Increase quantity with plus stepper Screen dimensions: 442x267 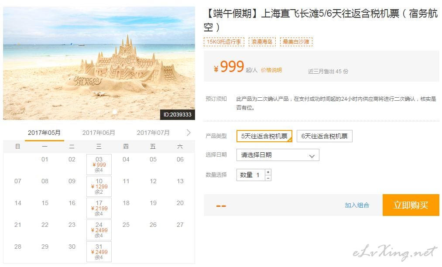268,172
